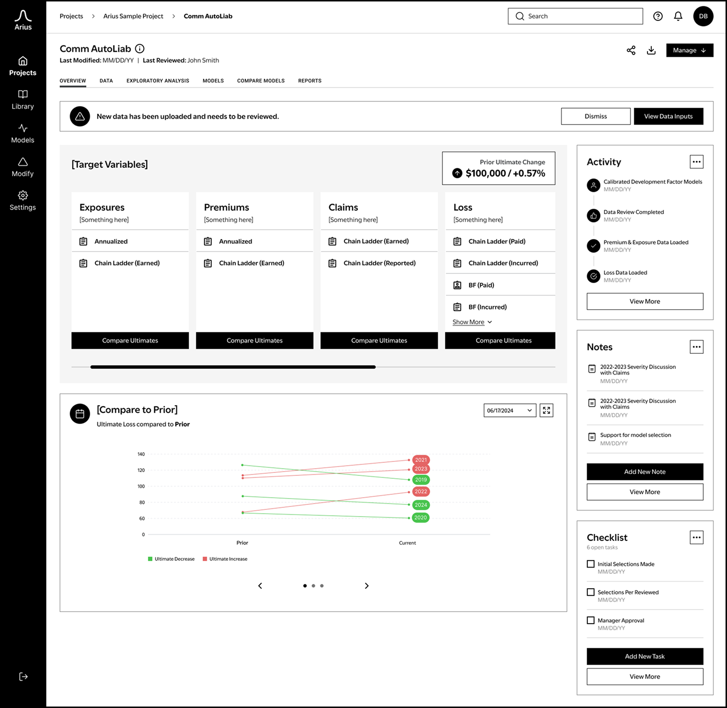Open Projects from the sidebar

point(23,66)
